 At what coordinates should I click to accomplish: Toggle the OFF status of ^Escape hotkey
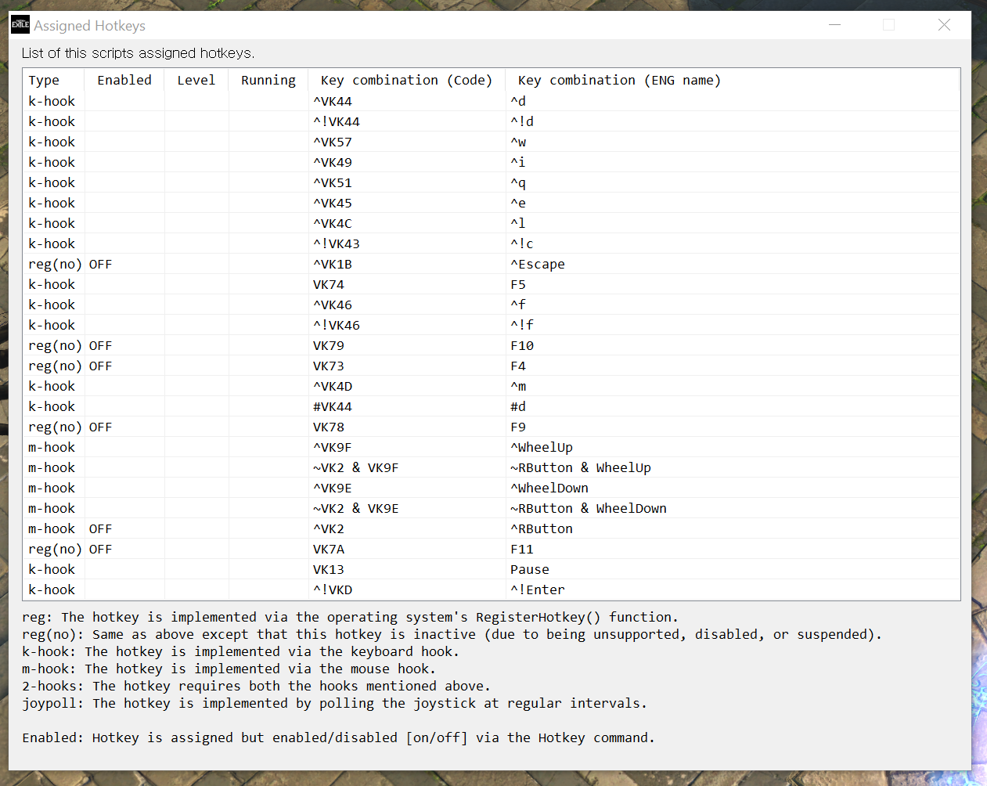[x=100, y=264]
